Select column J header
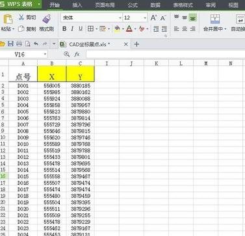The height and width of the screenshot is (236, 245). 131,63
